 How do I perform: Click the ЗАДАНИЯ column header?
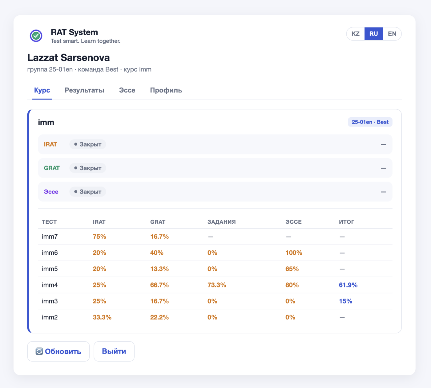(x=222, y=222)
